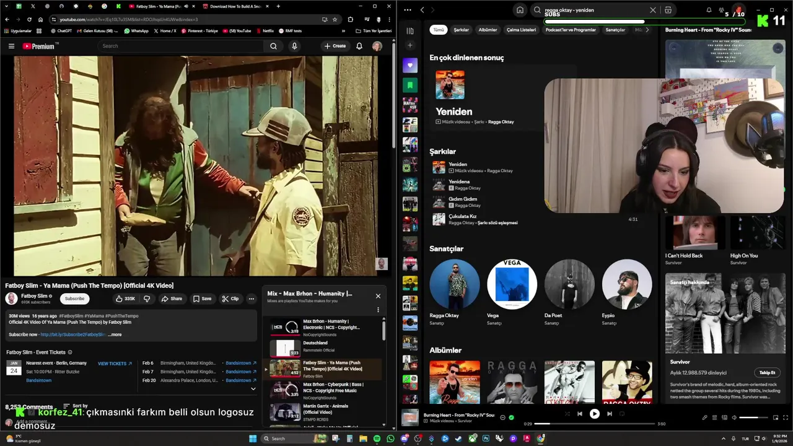Like the Fatboy Slim video
The height and width of the screenshot is (446, 793).
pyautogui.click(x=125, y=299)
